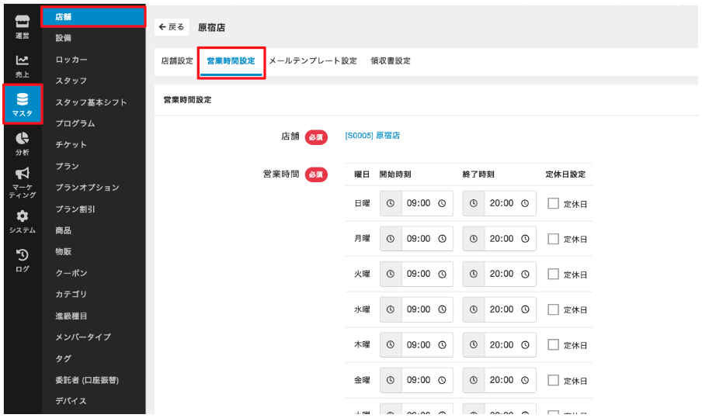Screen dimensions: 702x418
Task: Open 水曜 start time picker clock
Action: coord(442,309)
